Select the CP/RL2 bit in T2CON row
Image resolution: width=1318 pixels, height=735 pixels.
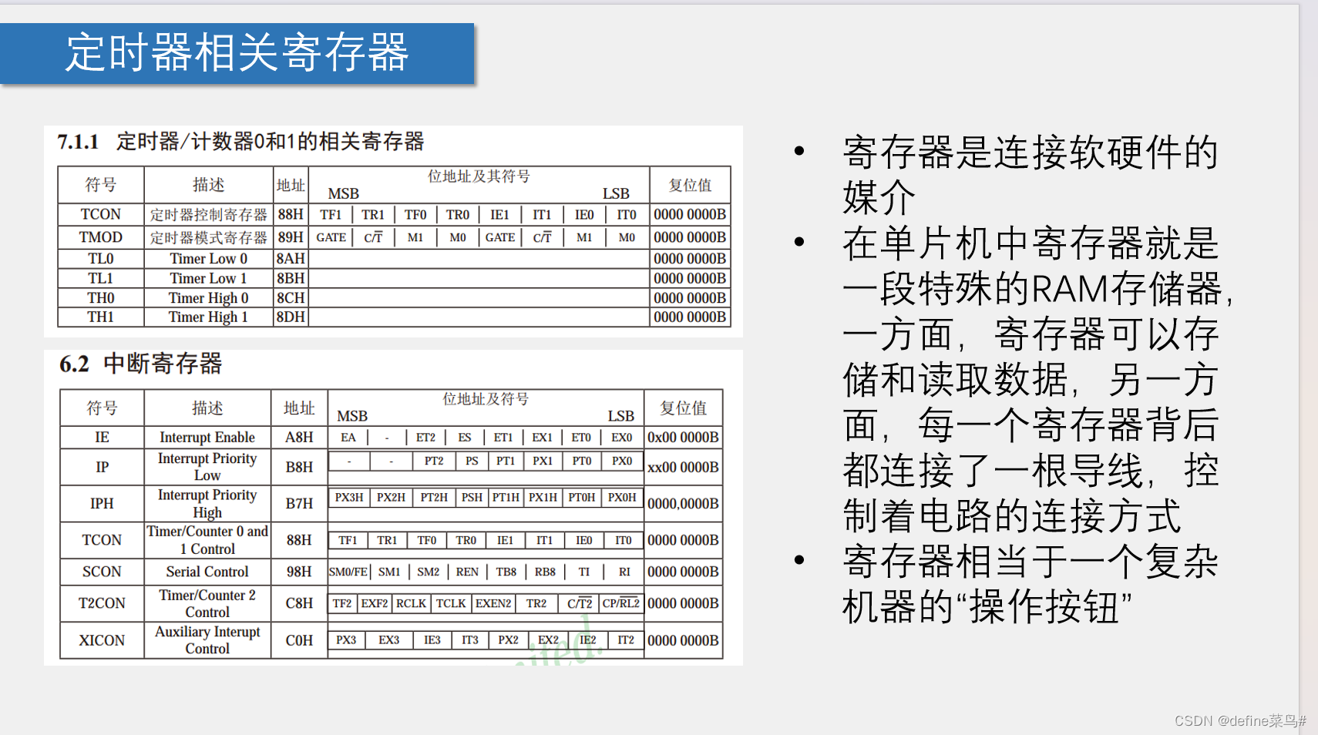(621, 603)
